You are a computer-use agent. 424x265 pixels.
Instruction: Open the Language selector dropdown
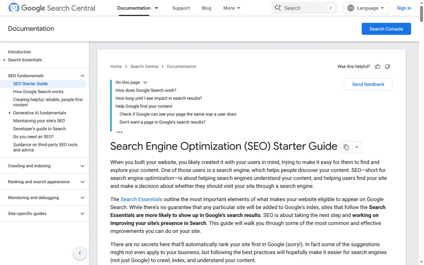click(x=366, y=8)
